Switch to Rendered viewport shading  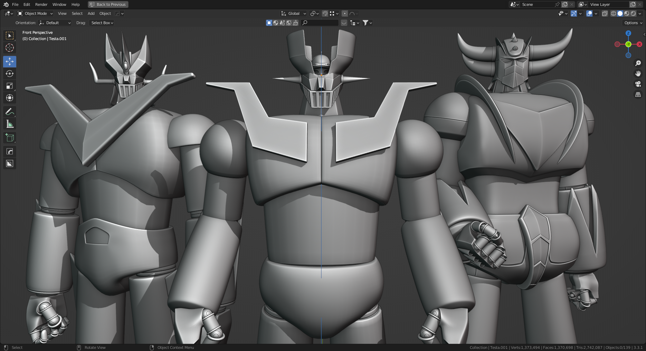(633, 13)
